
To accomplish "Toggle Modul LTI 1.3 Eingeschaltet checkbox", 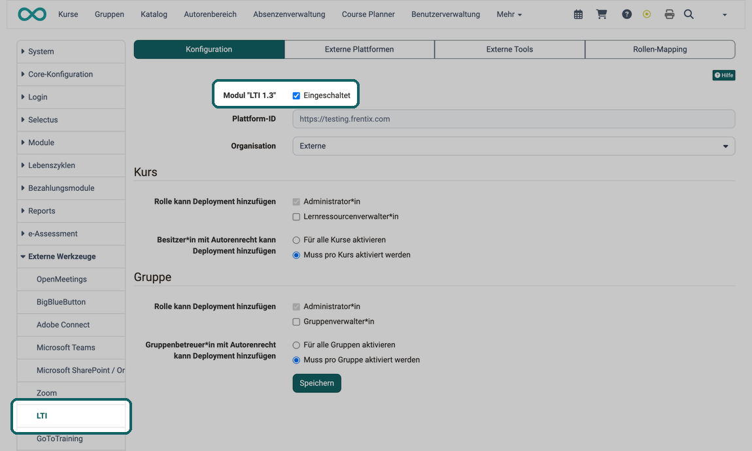I will coord(296,95).
